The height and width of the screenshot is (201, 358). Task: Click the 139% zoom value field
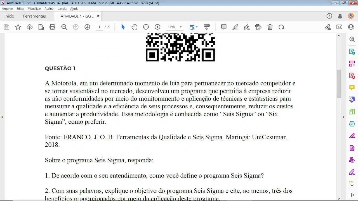(172, 27)
